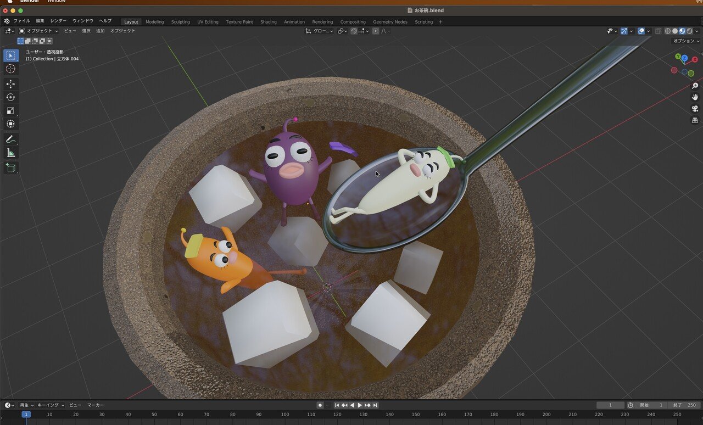Open the gizmo options dropdown arrow
703x425 pixels.
pos(632,31)
